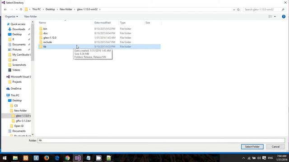Viewport: 289px width, 162px height.
Task: Launch Firefox from taskbar
Action: [x=47, y=158]
